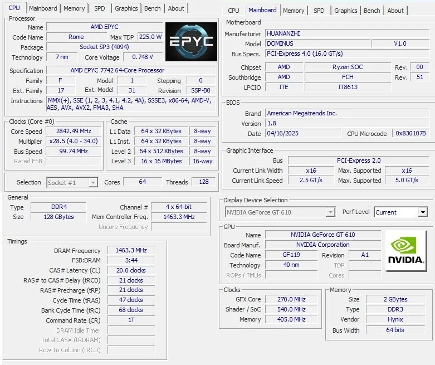The height and width of the screenshot is (365, 435).
Task: Click the memory size value 128 GBytes
Action: (59, 217)
